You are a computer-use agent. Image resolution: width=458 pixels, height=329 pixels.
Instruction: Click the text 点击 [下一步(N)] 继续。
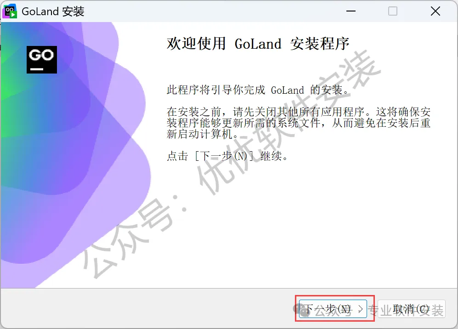[227, 156]
